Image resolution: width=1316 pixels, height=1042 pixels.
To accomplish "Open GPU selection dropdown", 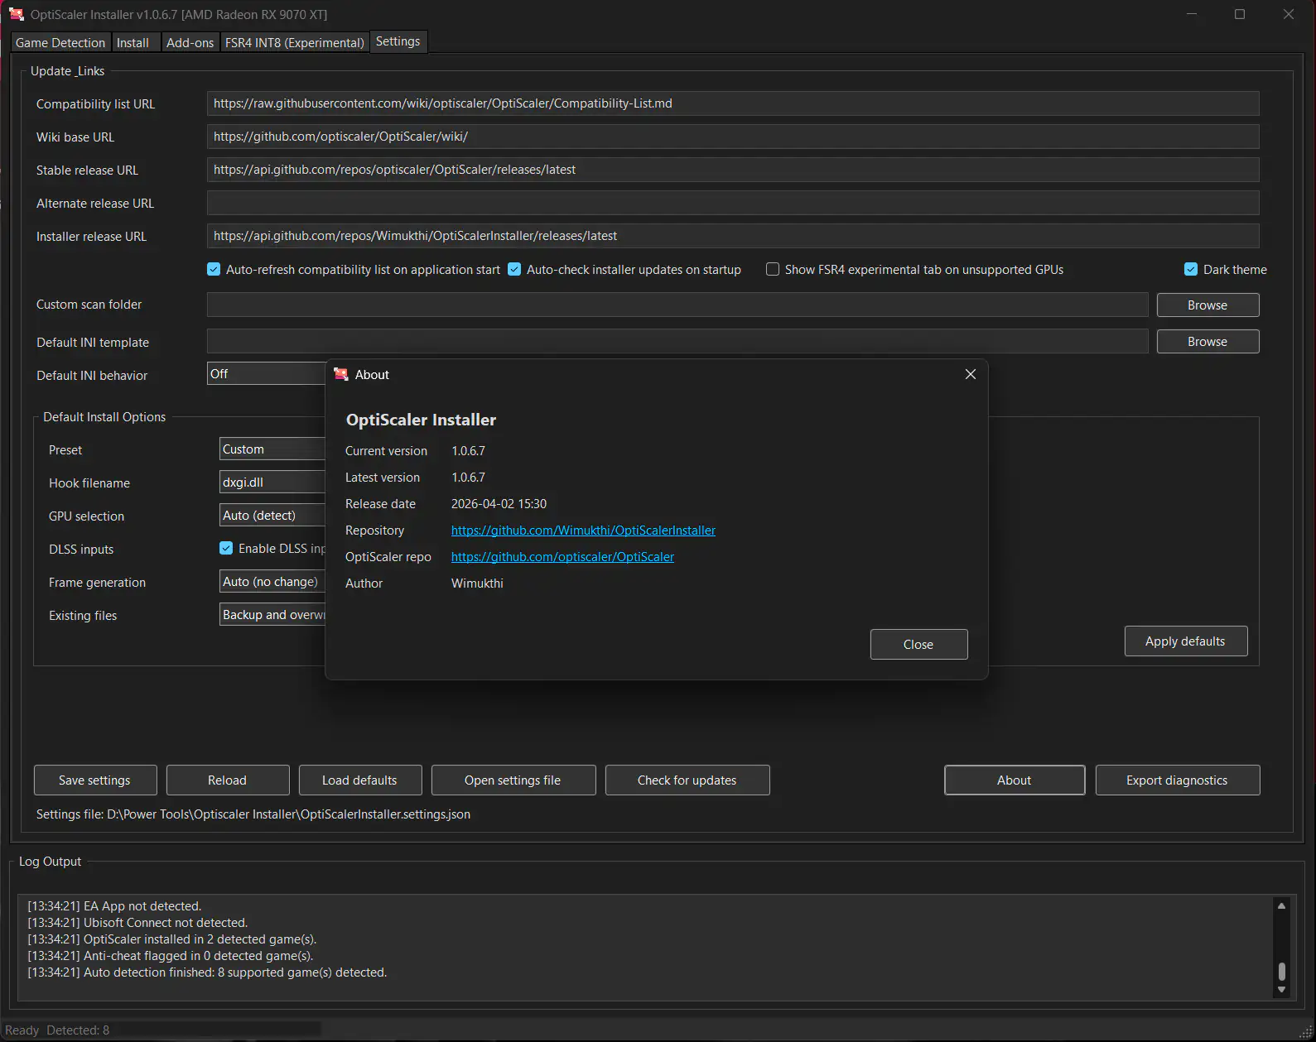I will pos(272,515).
